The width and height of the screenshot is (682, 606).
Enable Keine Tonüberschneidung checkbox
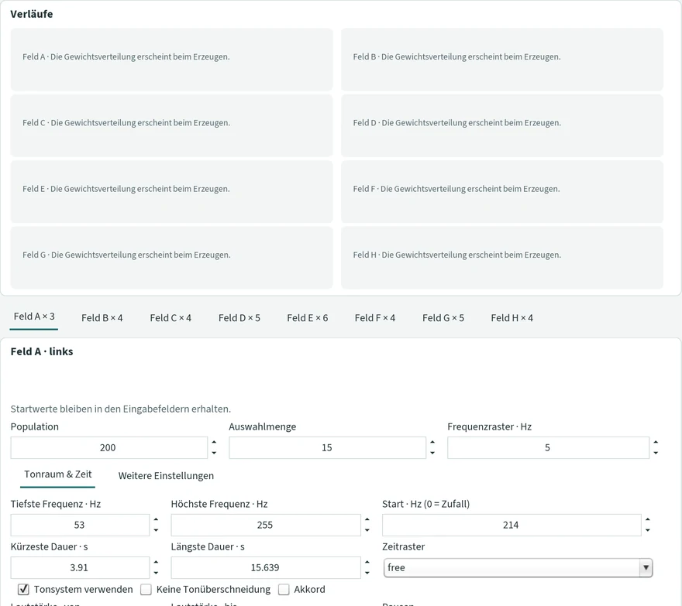click(146, 590)
